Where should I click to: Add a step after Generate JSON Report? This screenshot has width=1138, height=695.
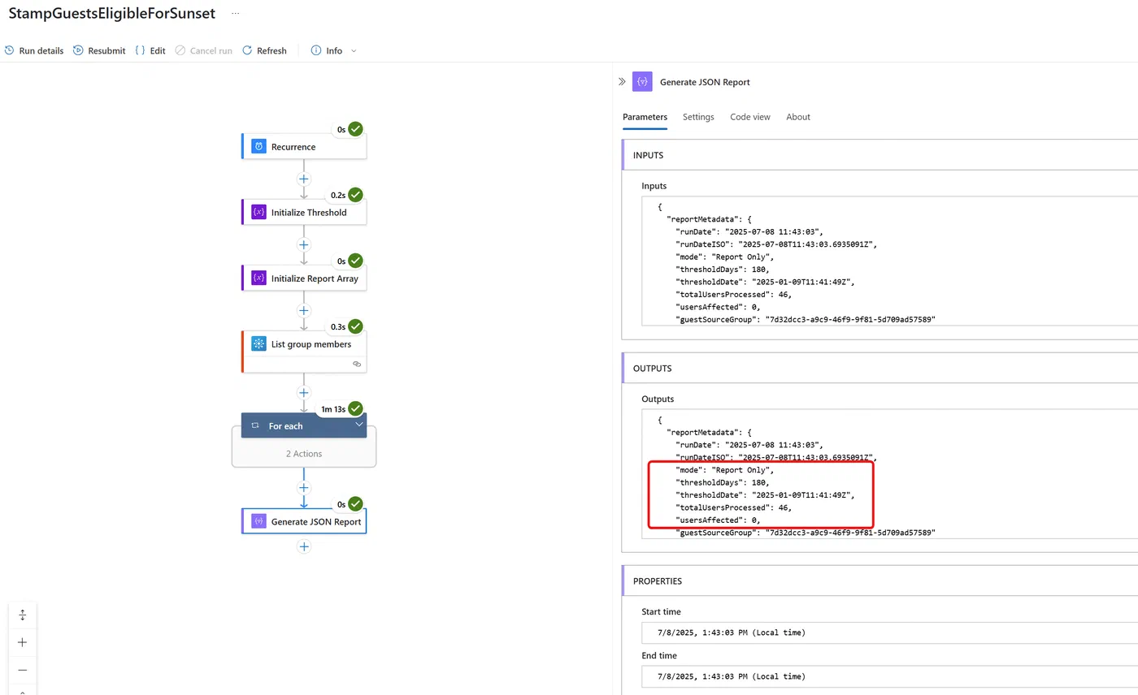click(x=304, y=547)
